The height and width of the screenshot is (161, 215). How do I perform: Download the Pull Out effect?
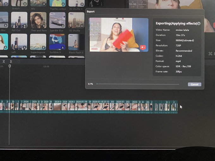[x=25, y=26]
